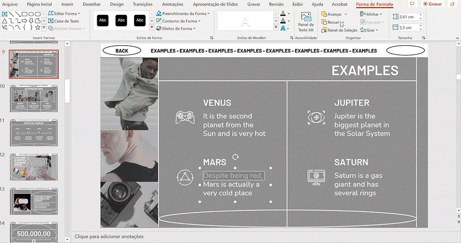Click the rotate handle above Mars text box

pyautogui.click(x=236, y=157)
